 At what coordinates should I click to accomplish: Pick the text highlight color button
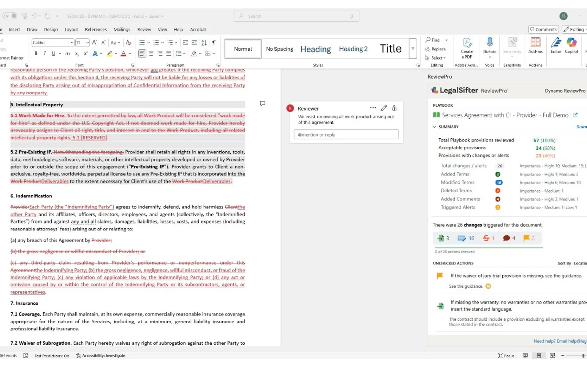click(109, 54)
